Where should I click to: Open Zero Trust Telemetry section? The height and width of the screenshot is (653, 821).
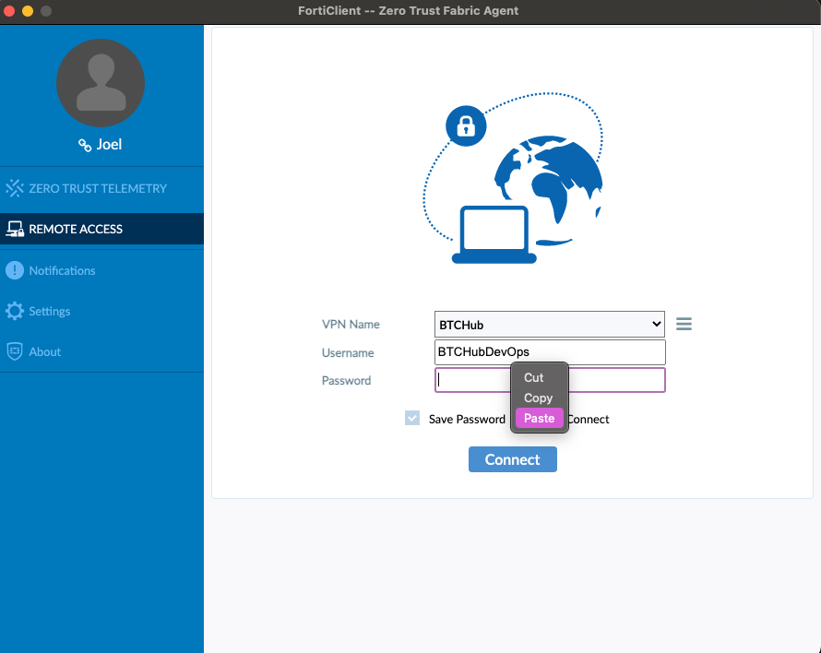click(101, 188)
